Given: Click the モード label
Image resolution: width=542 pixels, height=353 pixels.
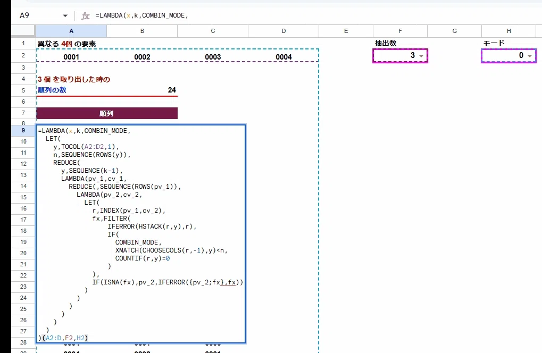Looking at the screenshot, I should 494,43.
